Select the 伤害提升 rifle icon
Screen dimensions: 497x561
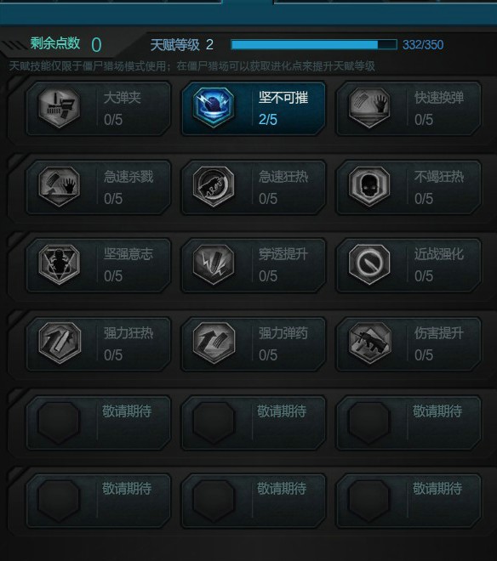point(369,343)
